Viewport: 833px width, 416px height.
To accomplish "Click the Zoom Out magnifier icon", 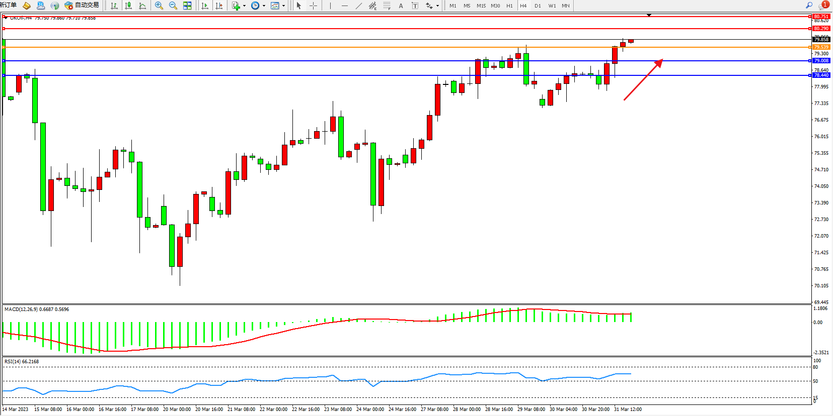I will [x=173, y=6].
